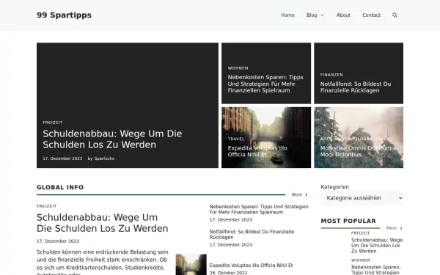The height and width of the screenshot is (275, 440).
Task: Open Nebenkosten Sparen link in Global Info list
Action: [259, 209]
